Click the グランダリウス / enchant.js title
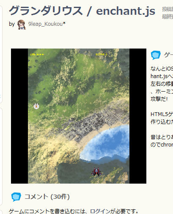The width and height of the screenshot is (173, 214). point(82,11)
